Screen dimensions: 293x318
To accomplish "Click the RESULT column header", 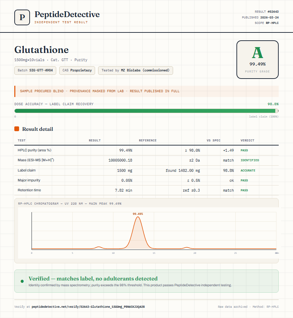I will [x=95, y=140].
